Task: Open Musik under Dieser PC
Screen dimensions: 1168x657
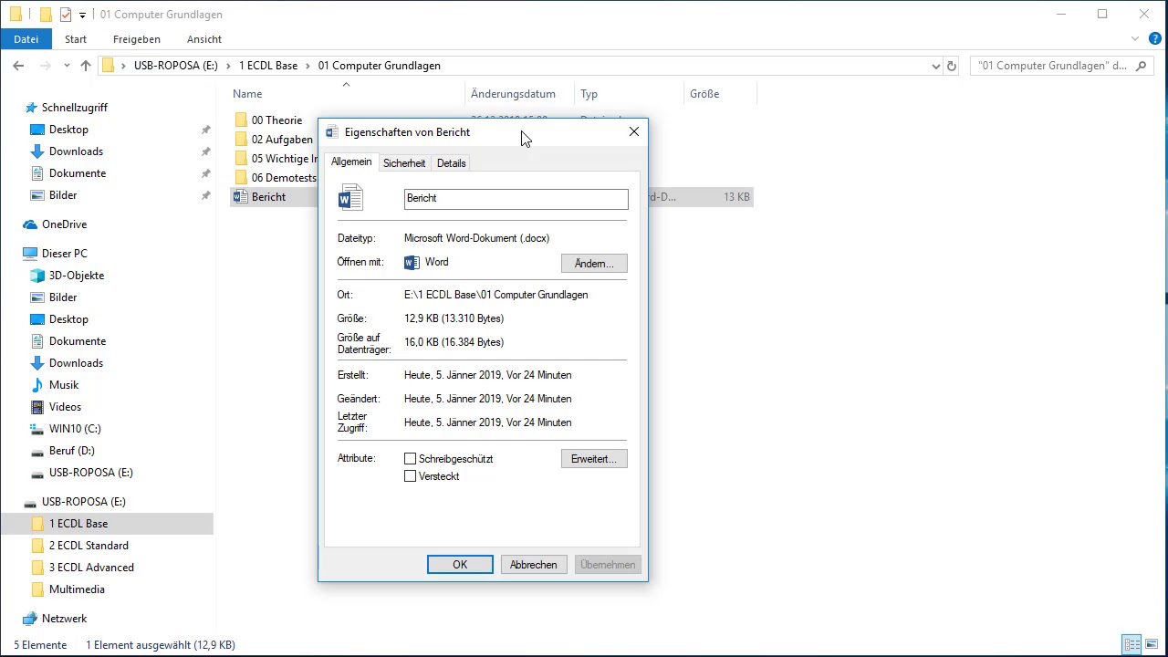Action: 64,385
